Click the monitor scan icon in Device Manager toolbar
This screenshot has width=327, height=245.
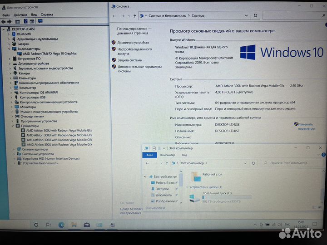(x=40, y=21)
